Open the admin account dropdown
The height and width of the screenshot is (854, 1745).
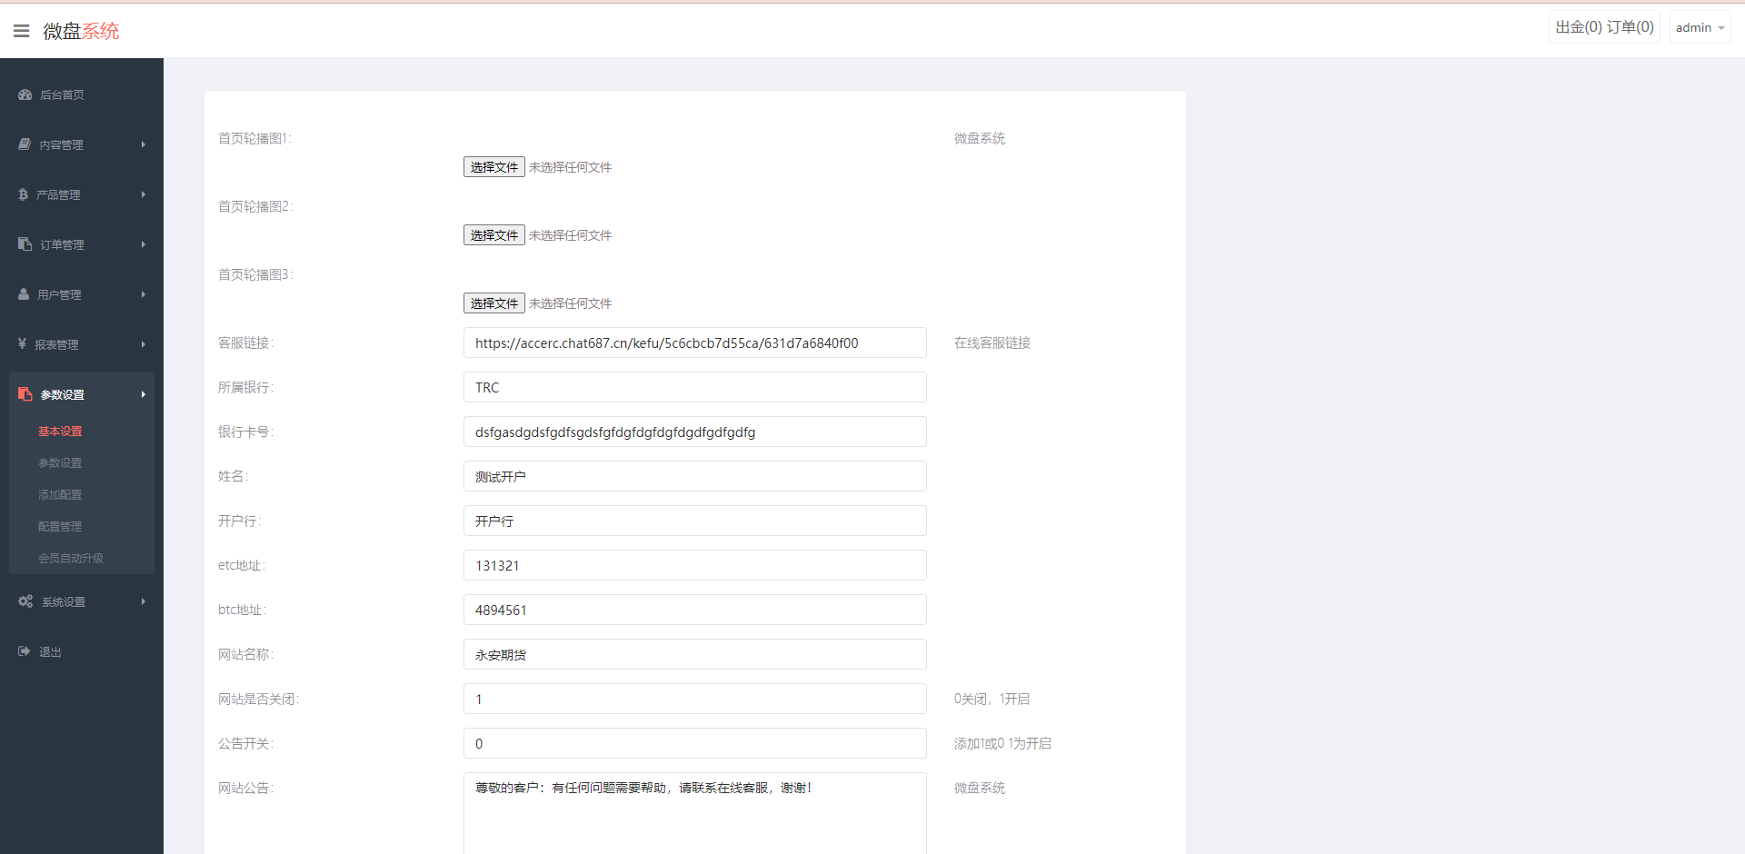(x=1699, y=26)
